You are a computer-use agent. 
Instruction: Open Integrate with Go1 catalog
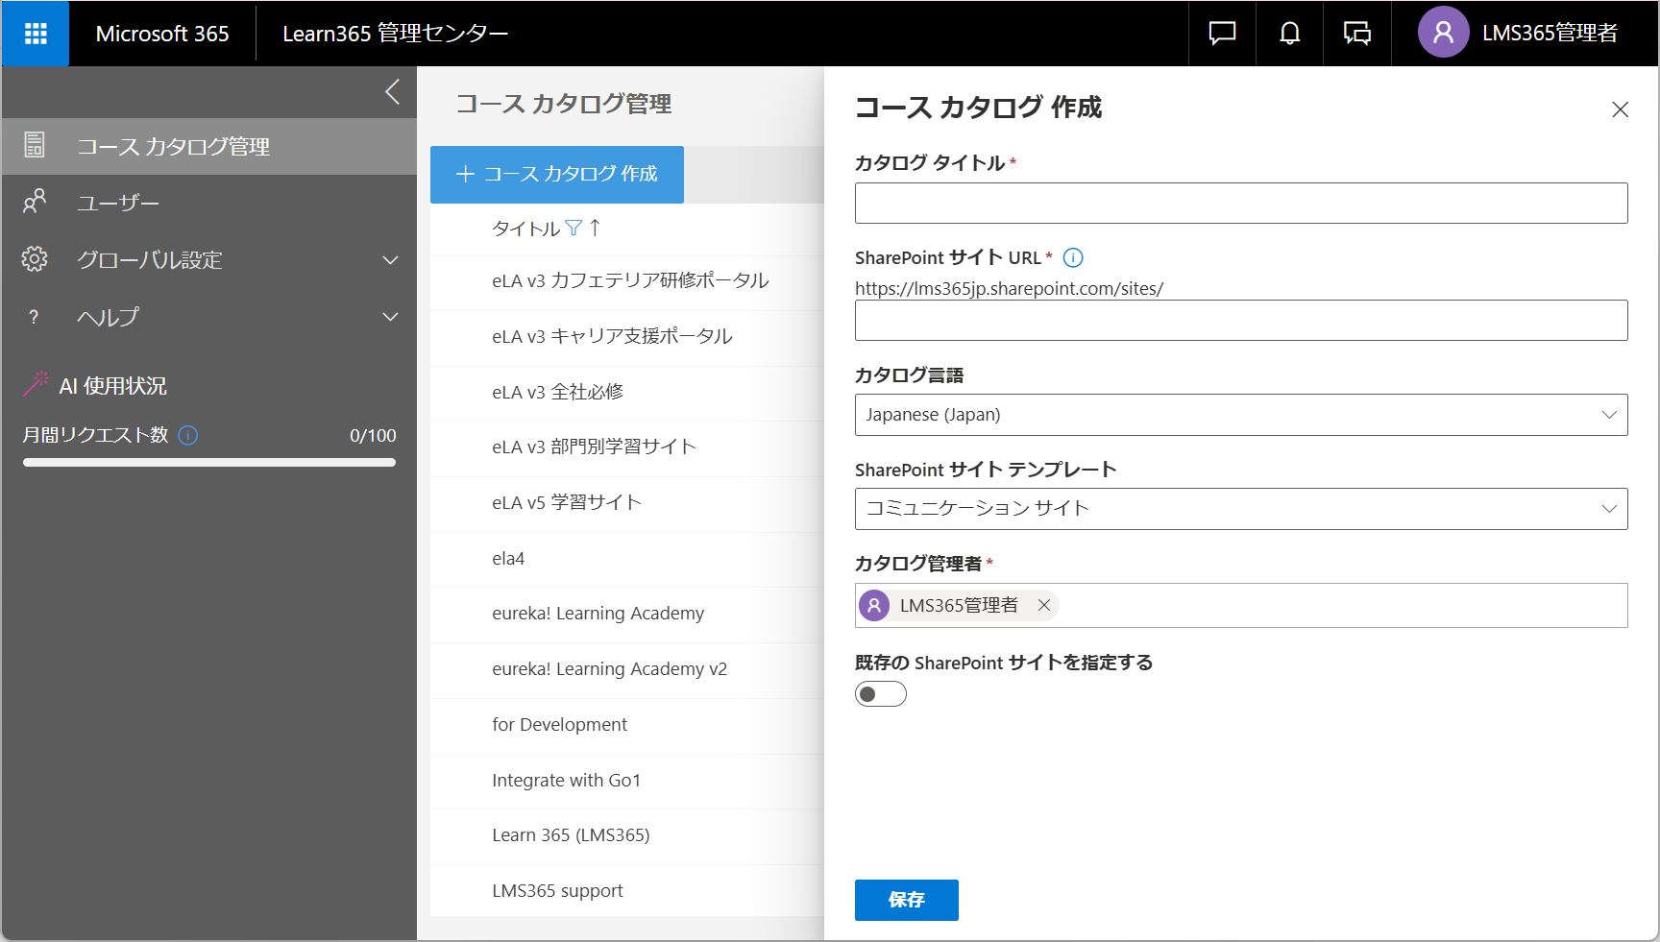point(566,781)
